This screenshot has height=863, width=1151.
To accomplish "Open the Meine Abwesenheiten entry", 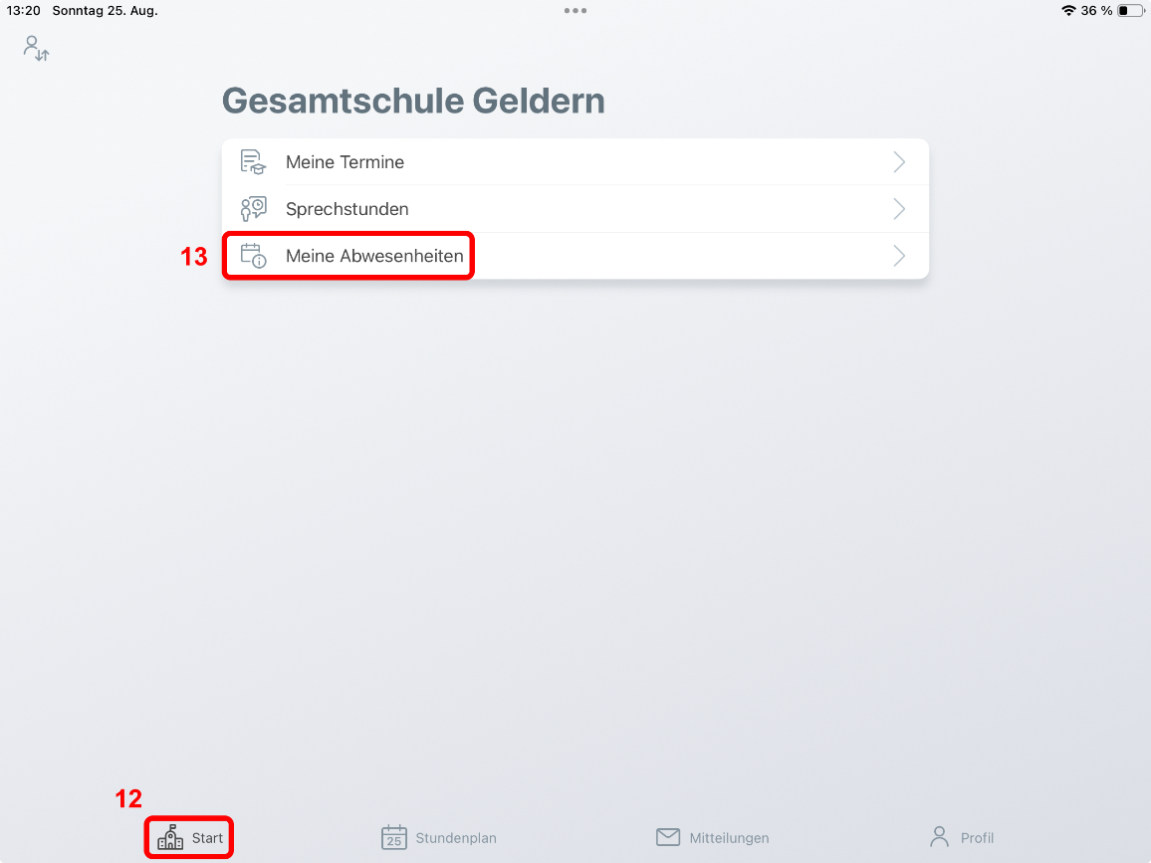I will coord(575,256).
